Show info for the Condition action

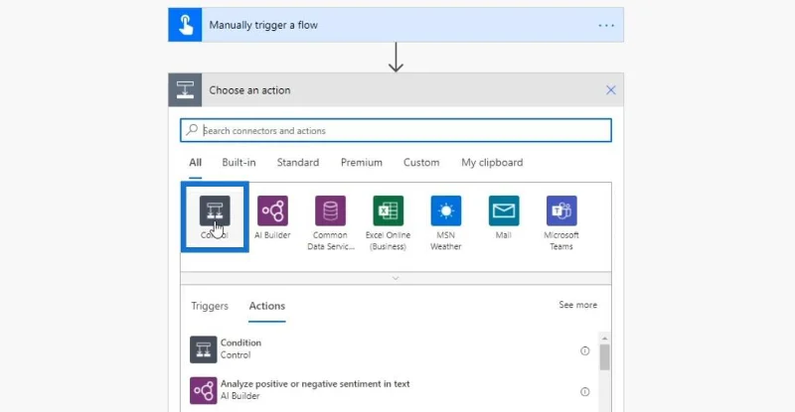tap(584, 350)
